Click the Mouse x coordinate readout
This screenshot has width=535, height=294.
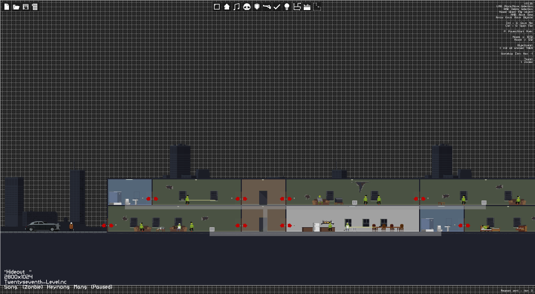pyautogui.click(x=522, y=37)
